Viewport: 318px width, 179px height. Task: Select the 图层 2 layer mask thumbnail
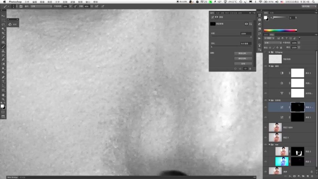click(297, 151)
